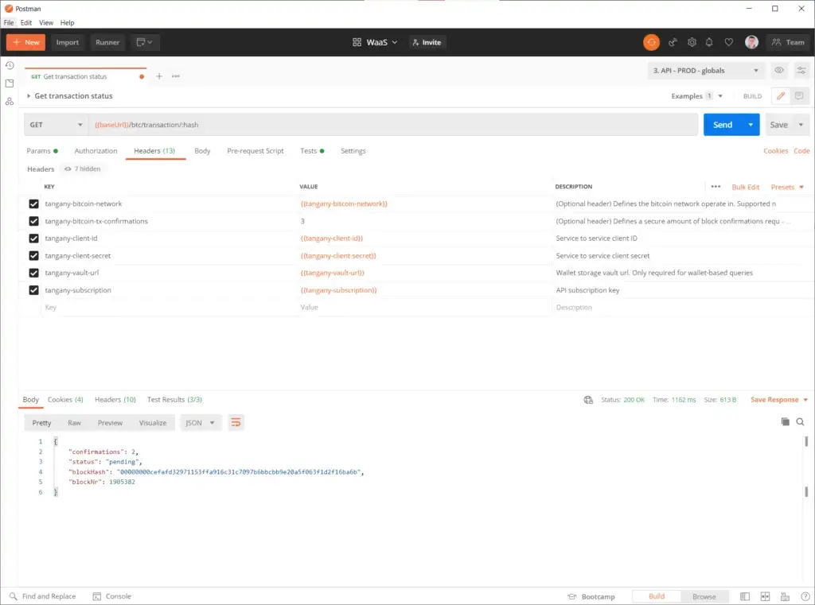Image resolution: width=815 pixels, height=605 pixels.
Task: Uncheck tangany-bitcoin-tx-confirmations header
Action: (33, 221)
